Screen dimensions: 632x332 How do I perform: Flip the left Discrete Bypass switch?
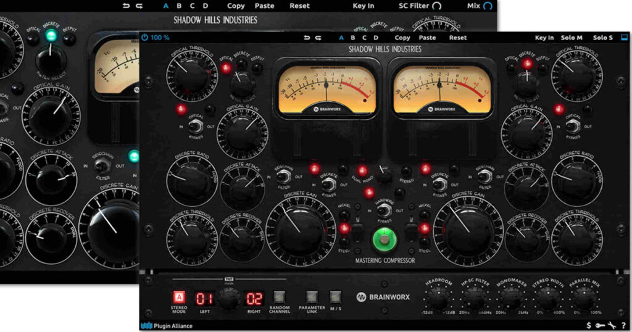(x=328, y=185)
